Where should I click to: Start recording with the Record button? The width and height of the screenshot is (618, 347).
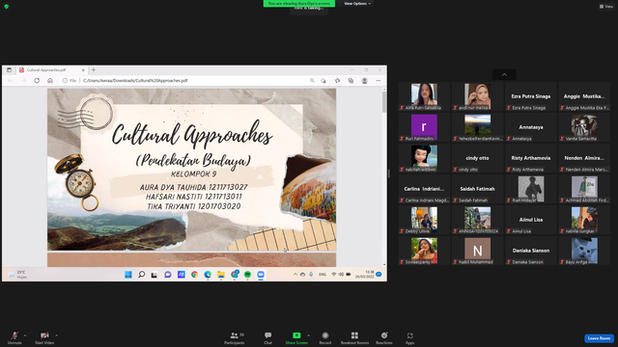click(325, 337)
